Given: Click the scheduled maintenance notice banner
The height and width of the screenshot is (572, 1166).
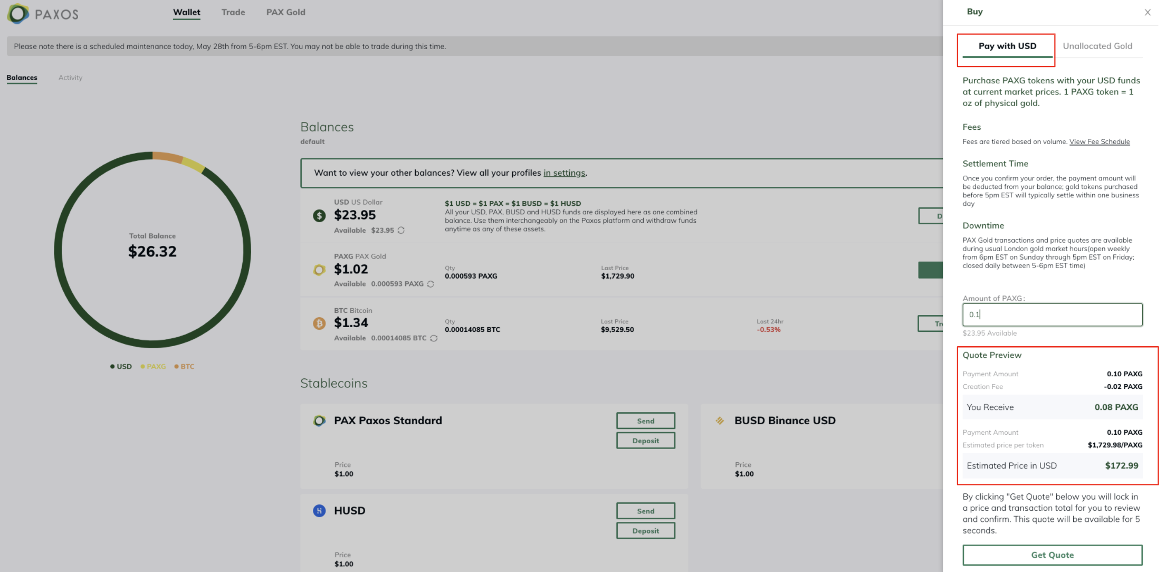Looking at the screenshot, I should click(475, 46).
